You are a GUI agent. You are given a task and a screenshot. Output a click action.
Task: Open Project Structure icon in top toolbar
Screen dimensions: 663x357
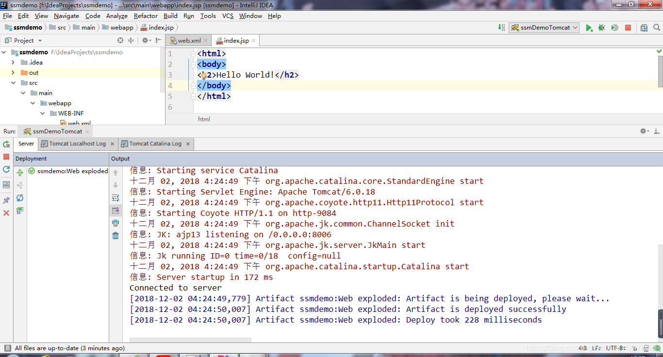coord(644,28)
